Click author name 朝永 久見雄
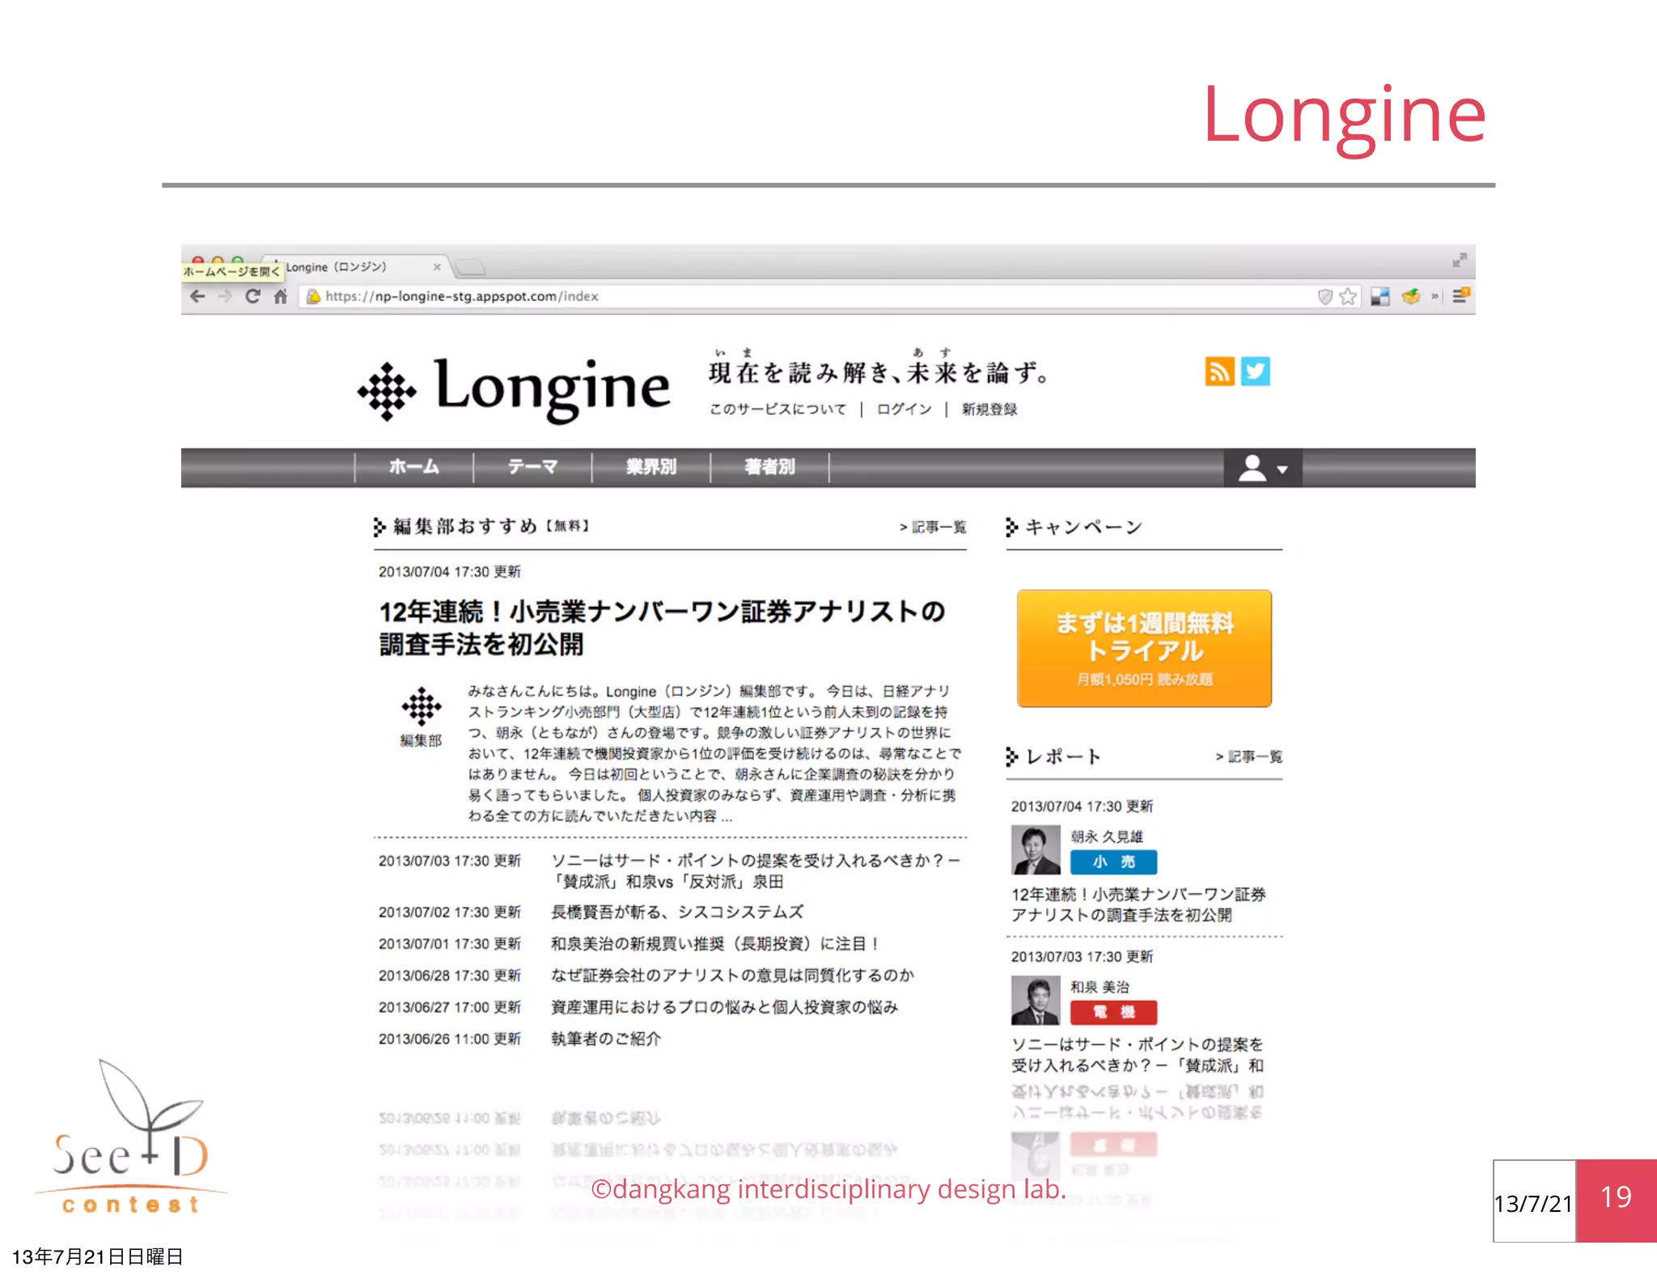Screen dimensions: 1657x1275 pyautogui.click(x=1107, y=837)
